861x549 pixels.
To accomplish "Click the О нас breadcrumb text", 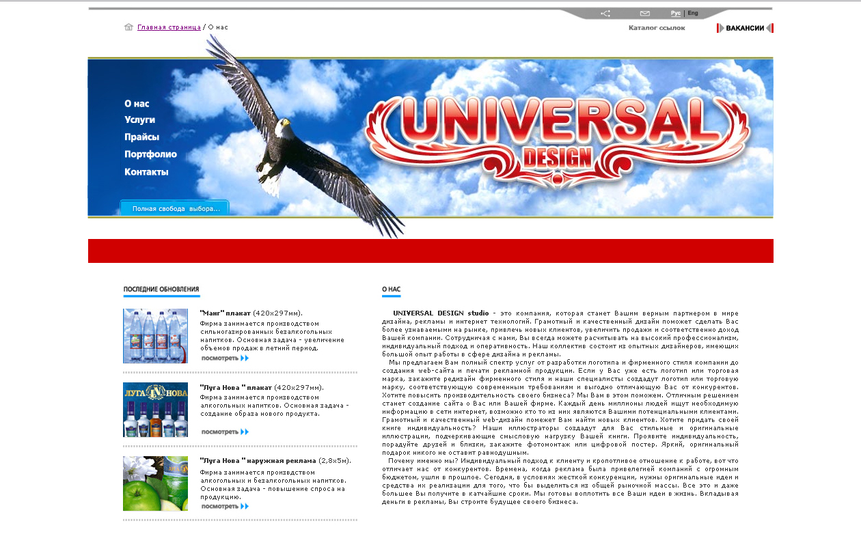I will click(x=218, y=27).
